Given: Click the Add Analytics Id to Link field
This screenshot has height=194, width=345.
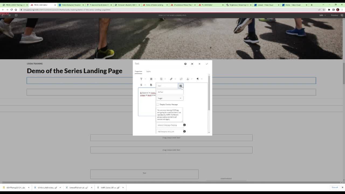Looking at the screenshot, I should (x=170, y=131).
